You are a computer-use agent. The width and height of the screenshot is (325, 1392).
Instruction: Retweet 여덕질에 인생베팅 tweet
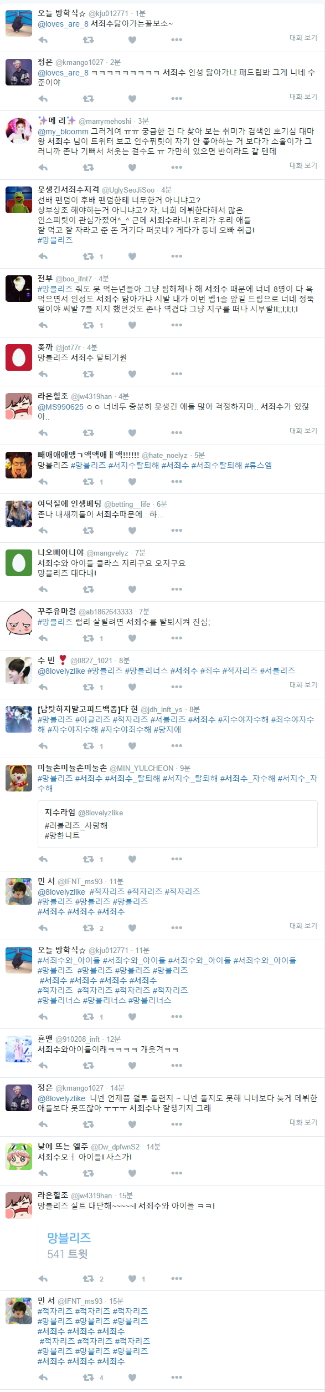pyautogui.click(x=88, y=530)
